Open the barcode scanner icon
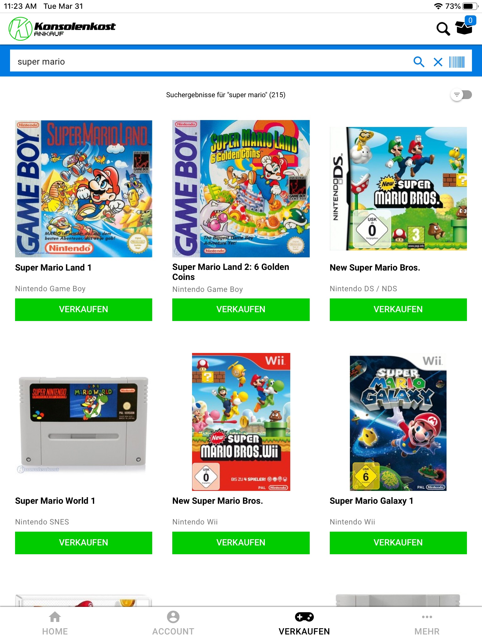The image size is (482, 642). (457, 62)
